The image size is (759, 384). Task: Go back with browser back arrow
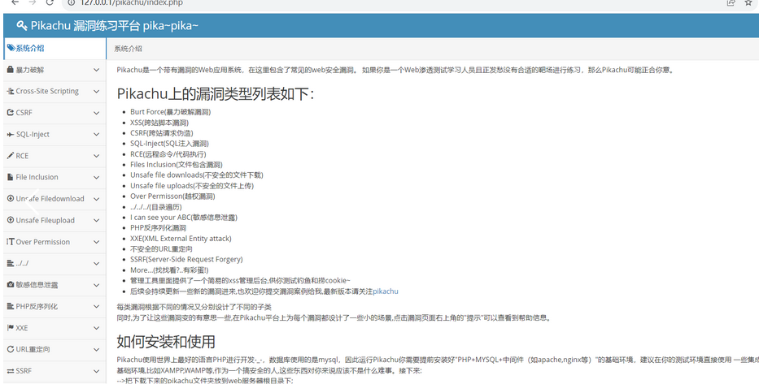click(x=15, y=2)
